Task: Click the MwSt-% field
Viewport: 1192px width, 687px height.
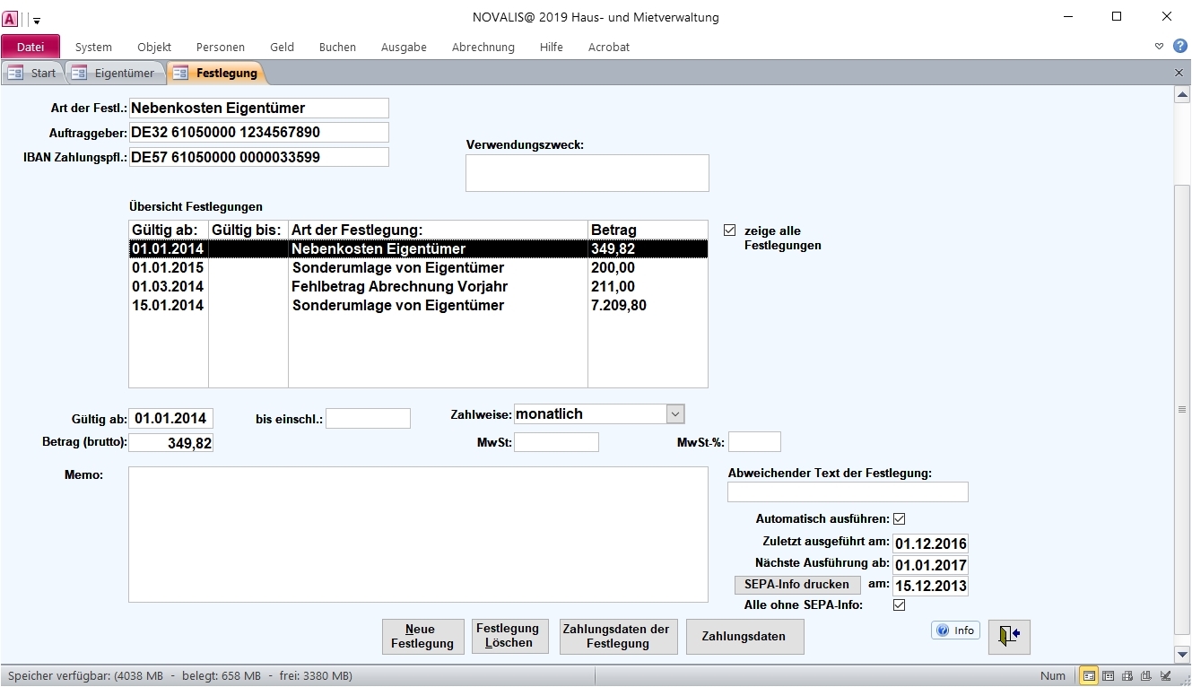Action: pyautogui.click(x=754, y=442)
